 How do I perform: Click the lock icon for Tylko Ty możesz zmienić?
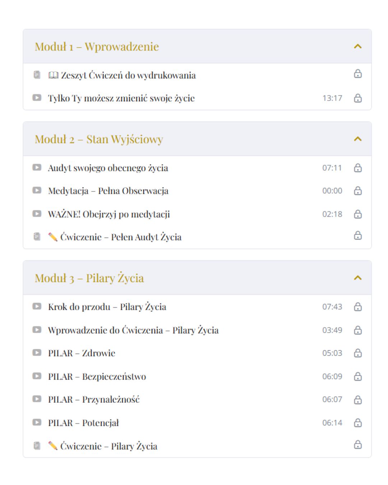click(357, 98)
